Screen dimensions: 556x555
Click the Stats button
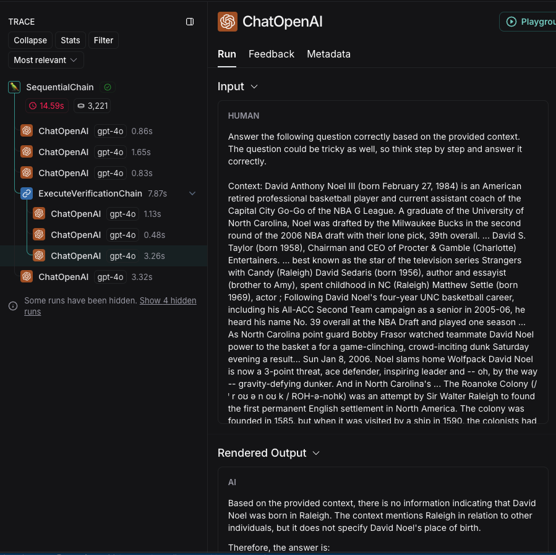point(71,40)
